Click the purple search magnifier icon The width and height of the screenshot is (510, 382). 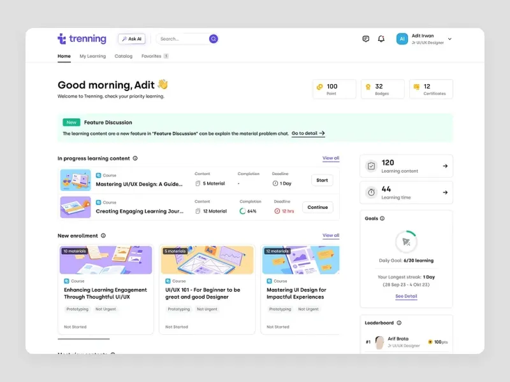click(x=214, y=39)
